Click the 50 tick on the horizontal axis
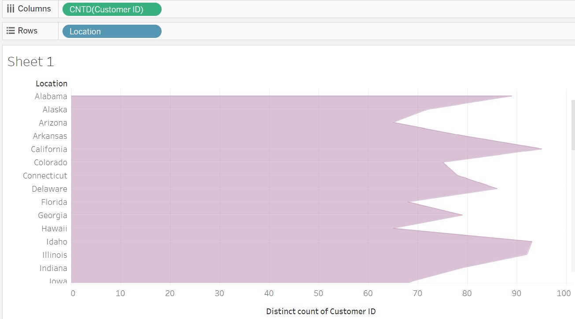Viewport: 575px width, 319px height. (319, 293)
